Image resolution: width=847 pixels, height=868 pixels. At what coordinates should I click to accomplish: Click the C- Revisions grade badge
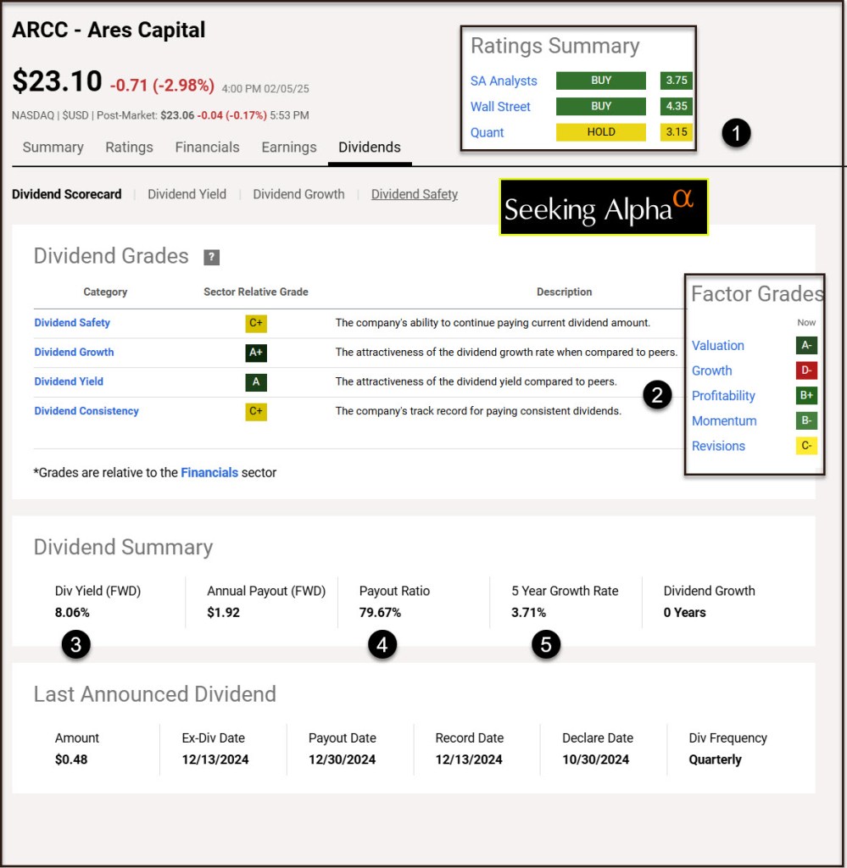[x=806, y=447]
